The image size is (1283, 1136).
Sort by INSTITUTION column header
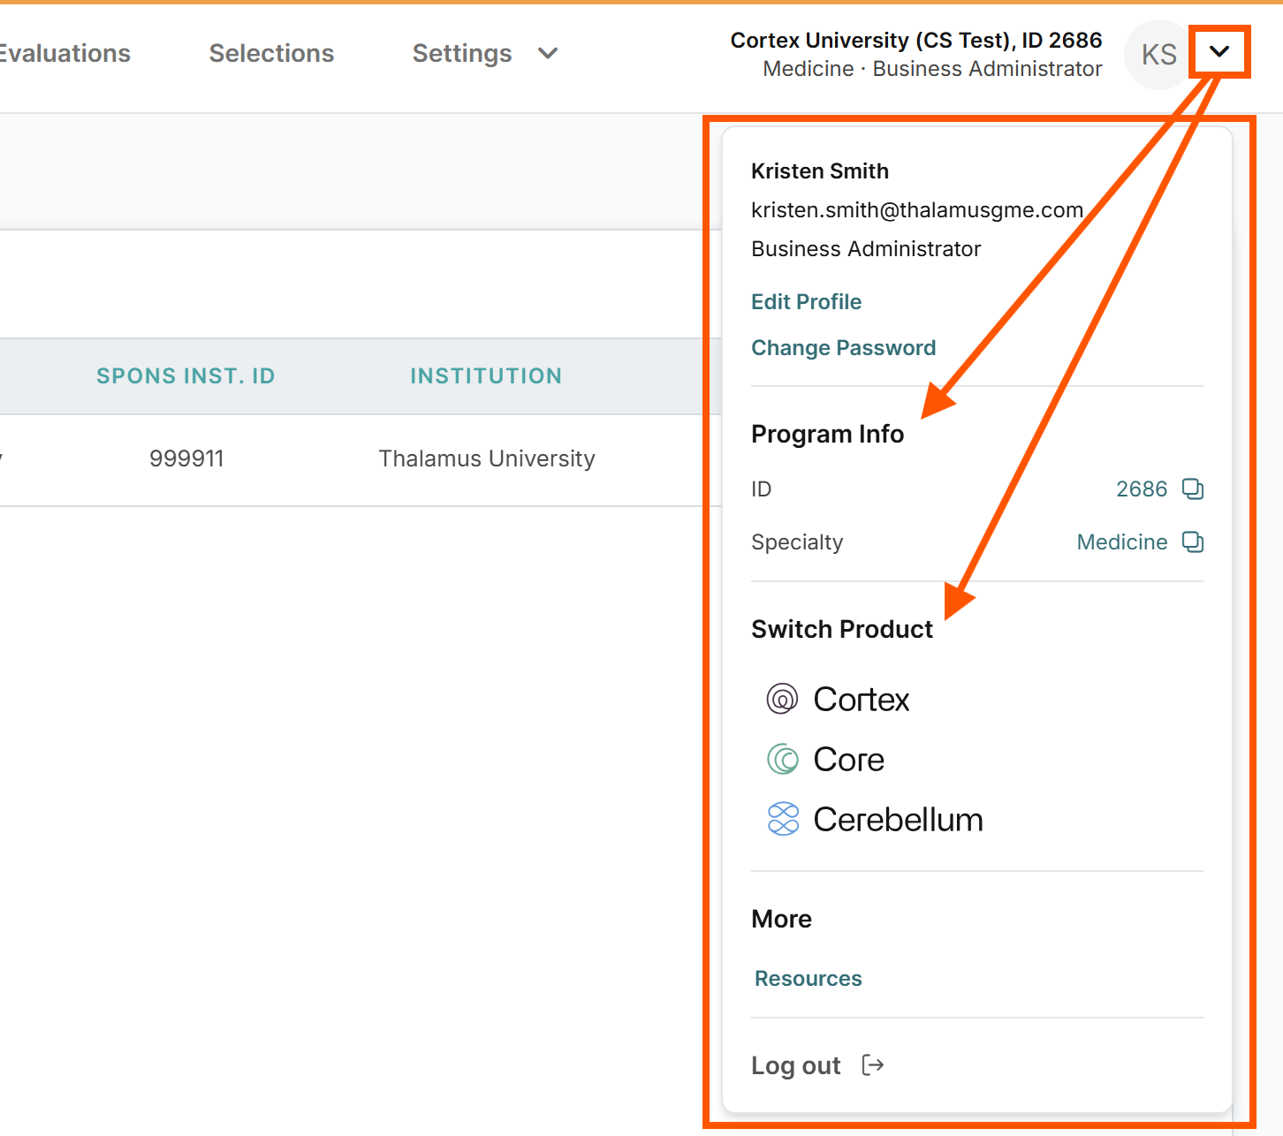point(486,375)
